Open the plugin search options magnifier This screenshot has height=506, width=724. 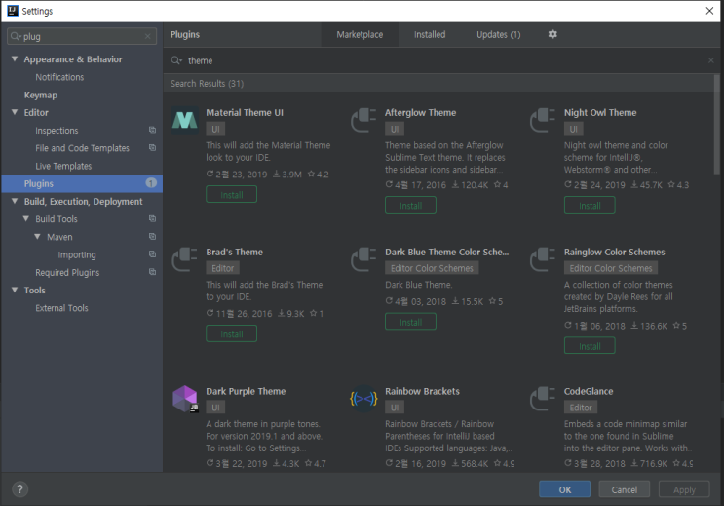pos(176,60)
